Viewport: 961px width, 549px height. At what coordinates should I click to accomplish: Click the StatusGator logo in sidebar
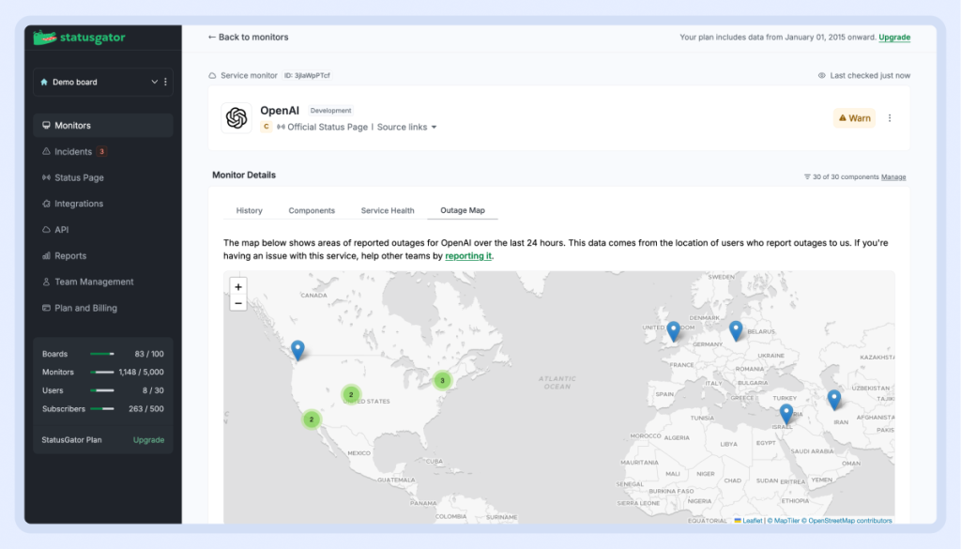click(79, 38)
